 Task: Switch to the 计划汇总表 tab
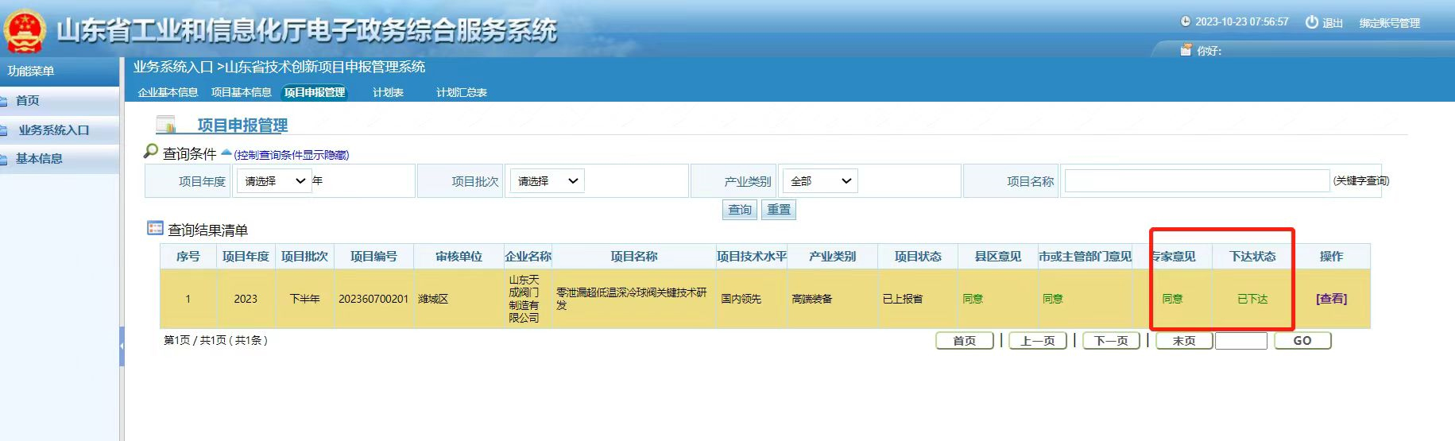(461, 92)
